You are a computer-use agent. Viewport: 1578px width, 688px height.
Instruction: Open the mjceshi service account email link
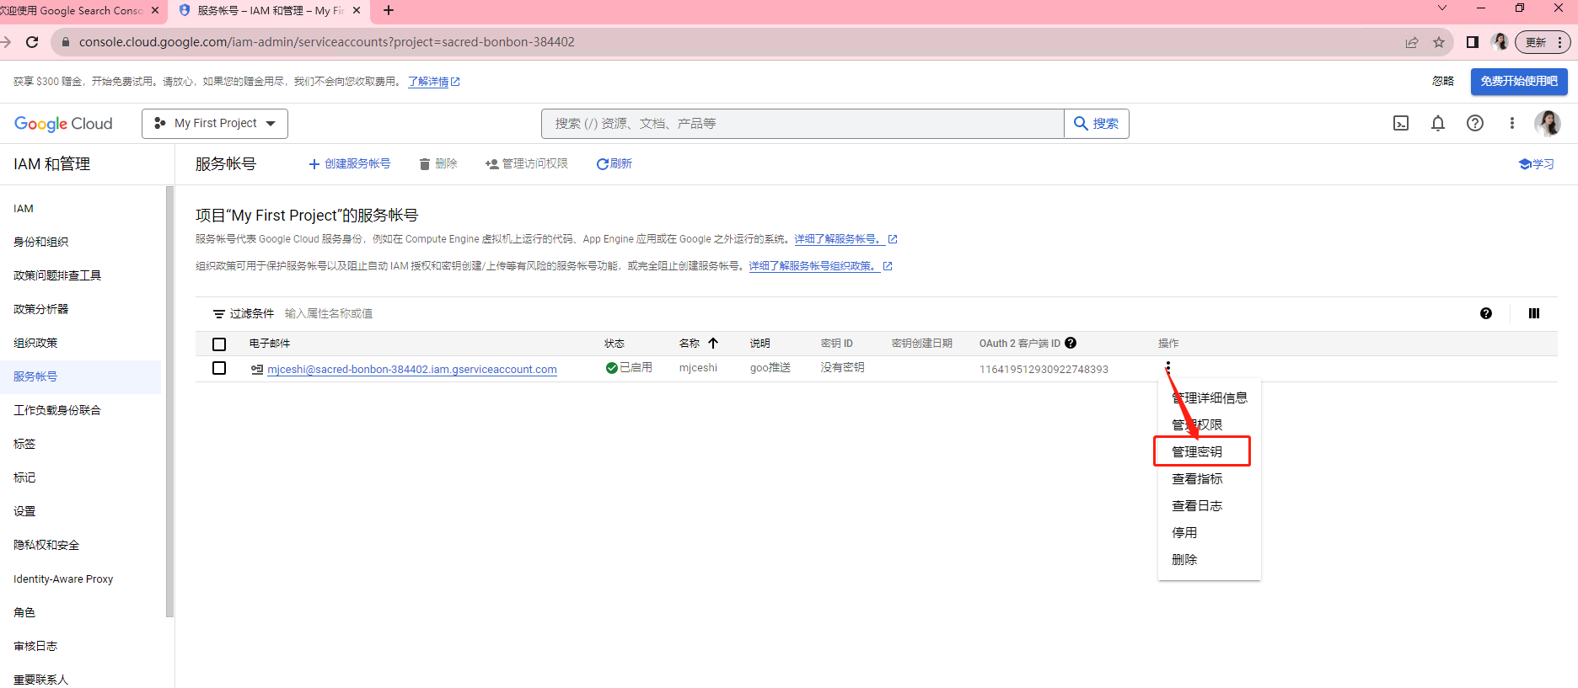[x=412, y=370]
